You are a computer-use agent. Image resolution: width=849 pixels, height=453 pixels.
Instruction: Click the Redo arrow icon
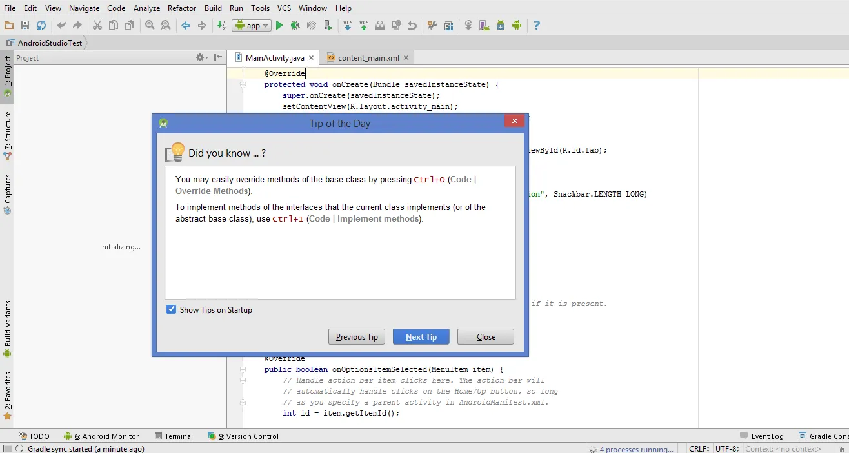(77, 25)
